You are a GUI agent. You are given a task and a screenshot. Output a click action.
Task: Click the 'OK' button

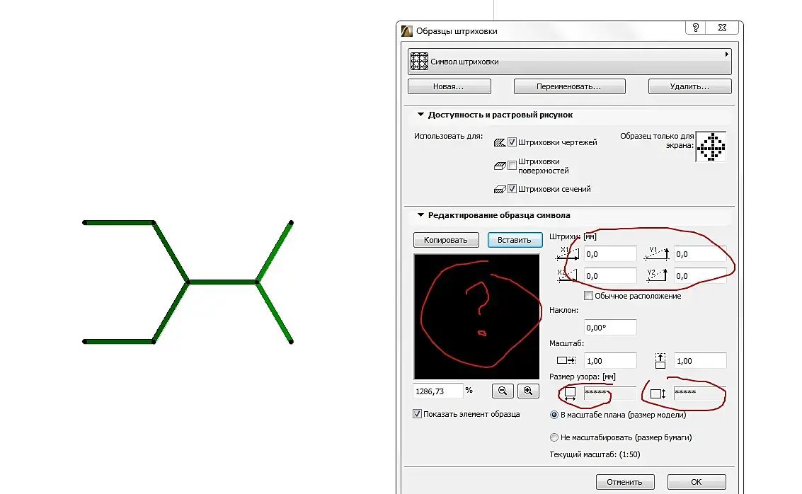point(697,482)
